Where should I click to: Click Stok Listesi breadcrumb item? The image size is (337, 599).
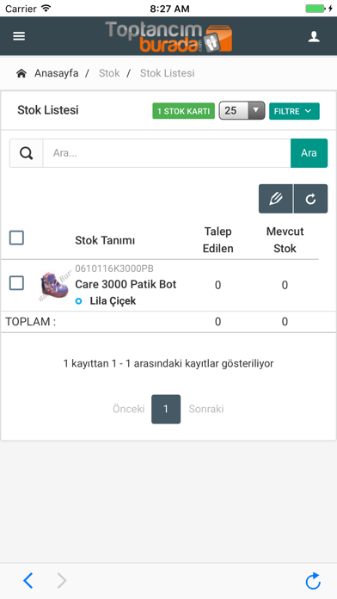pyautogui.click(x=167, y=73)
